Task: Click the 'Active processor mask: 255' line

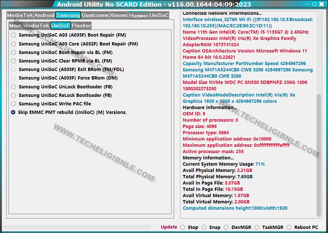Action: point(213,151)
